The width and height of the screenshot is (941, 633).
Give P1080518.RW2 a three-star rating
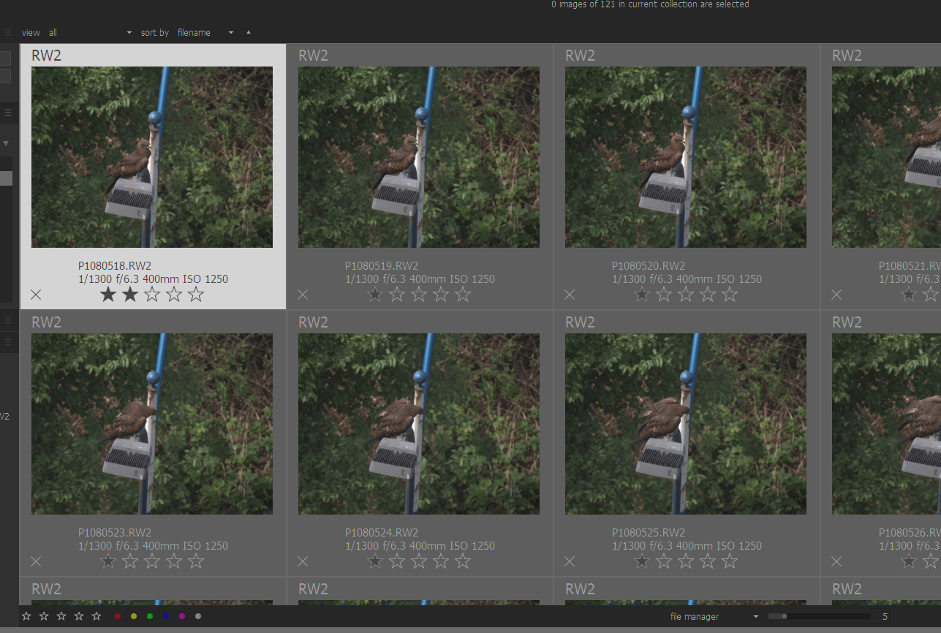152,295
